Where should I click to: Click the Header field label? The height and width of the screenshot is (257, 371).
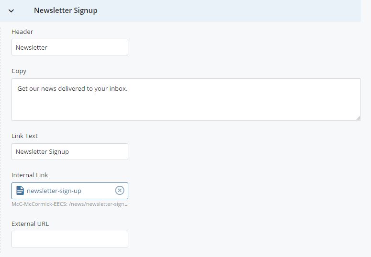coord(22,32)
